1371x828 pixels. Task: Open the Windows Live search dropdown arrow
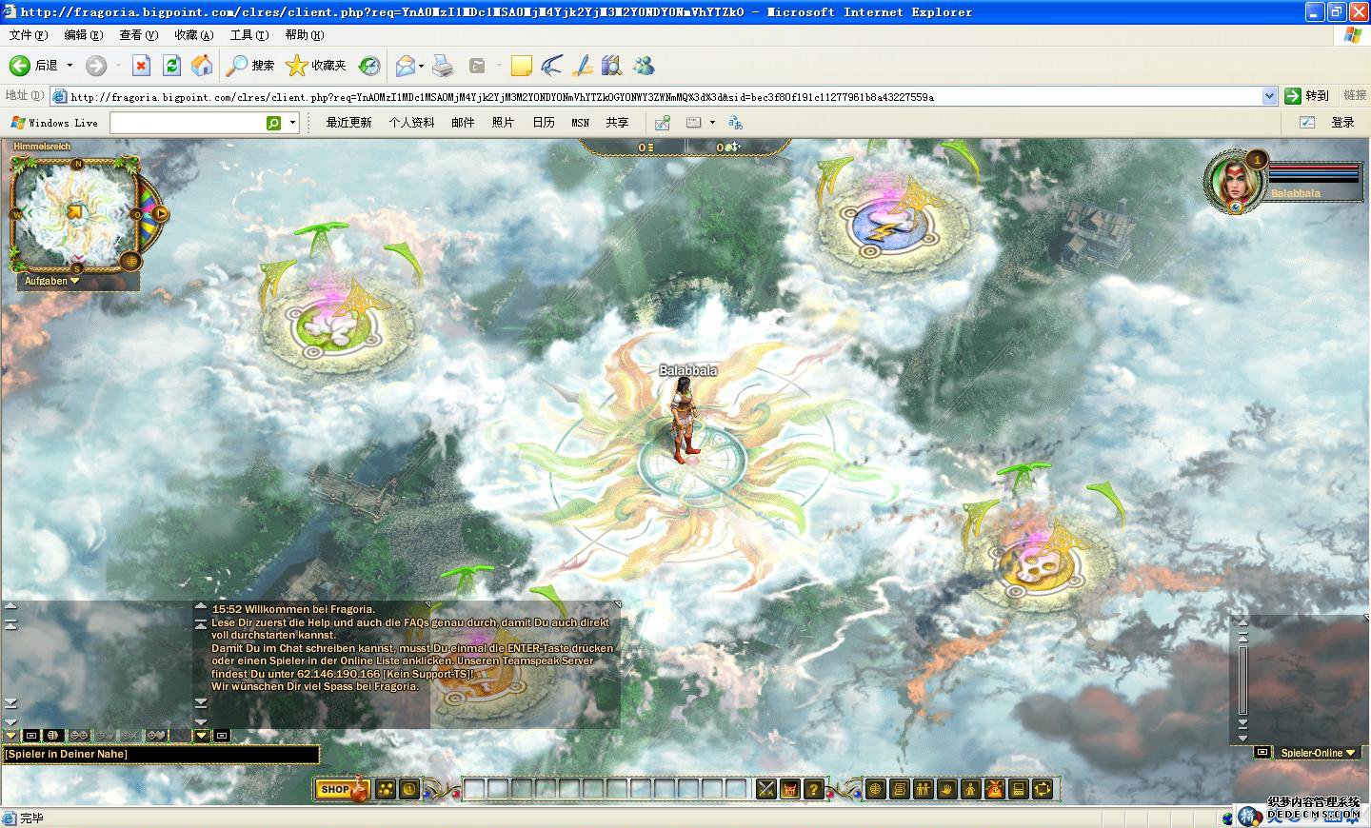point(292,123)
